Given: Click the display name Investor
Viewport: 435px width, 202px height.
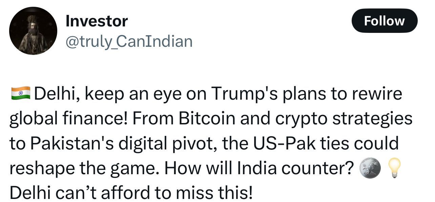Looking at the screenshot, I should point(97,21).
